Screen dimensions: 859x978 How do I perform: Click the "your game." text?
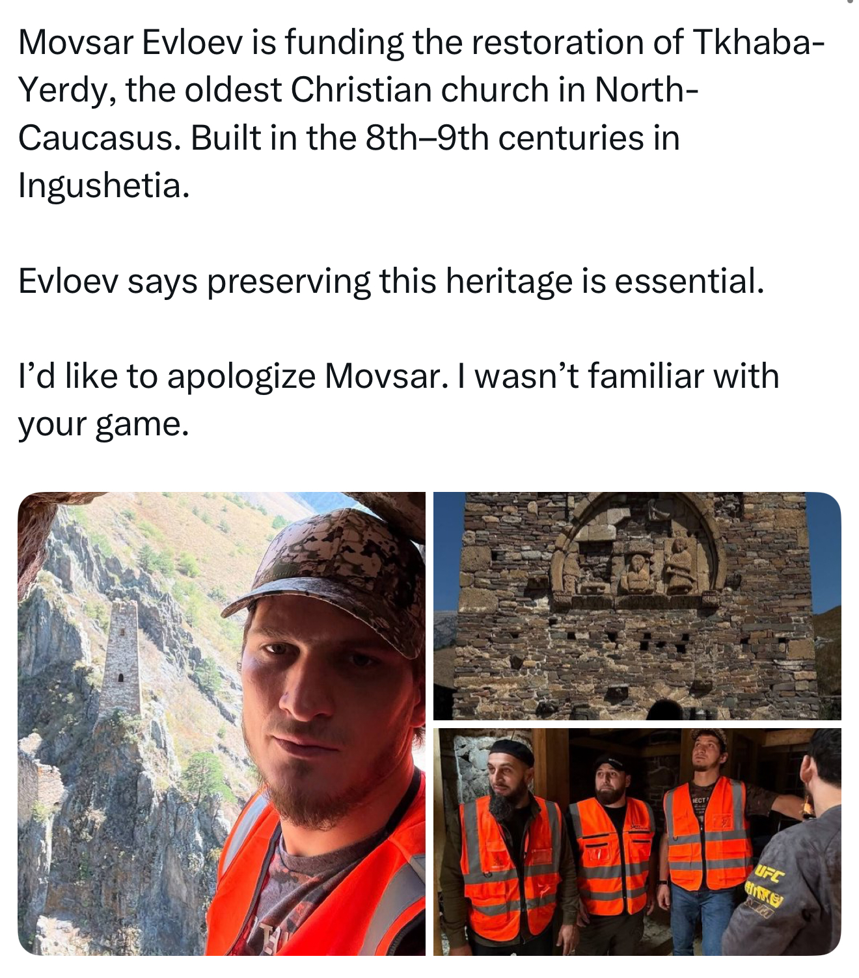click(103, 425)
